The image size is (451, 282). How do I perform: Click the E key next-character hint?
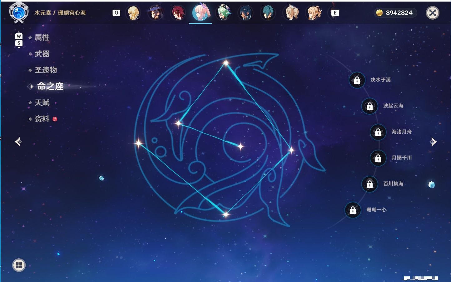pyautogui.click(x=335, y=13)
